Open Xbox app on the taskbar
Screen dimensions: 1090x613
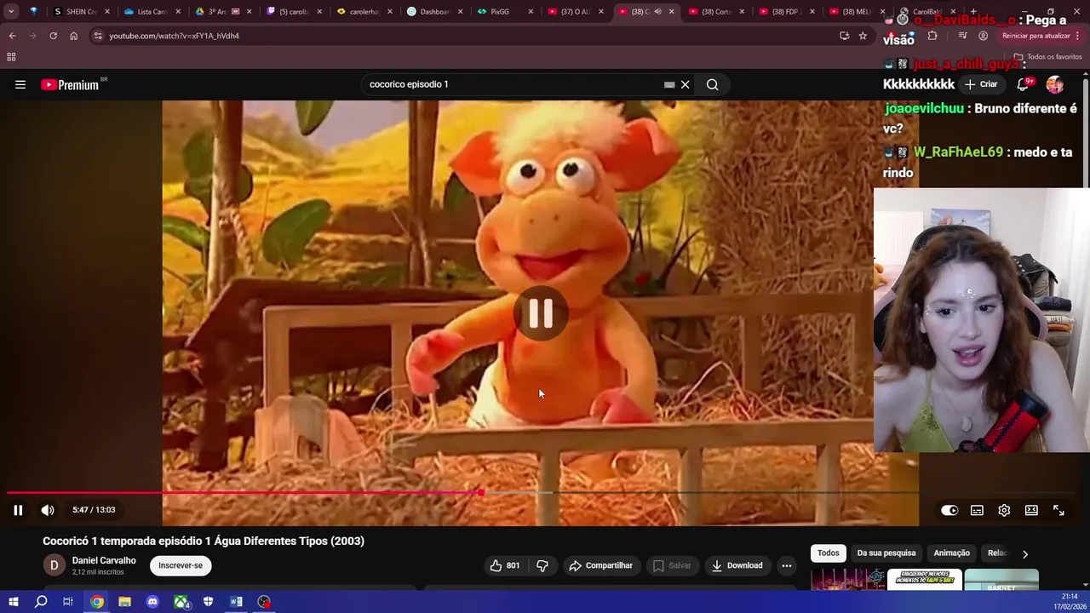pos(181,602)
